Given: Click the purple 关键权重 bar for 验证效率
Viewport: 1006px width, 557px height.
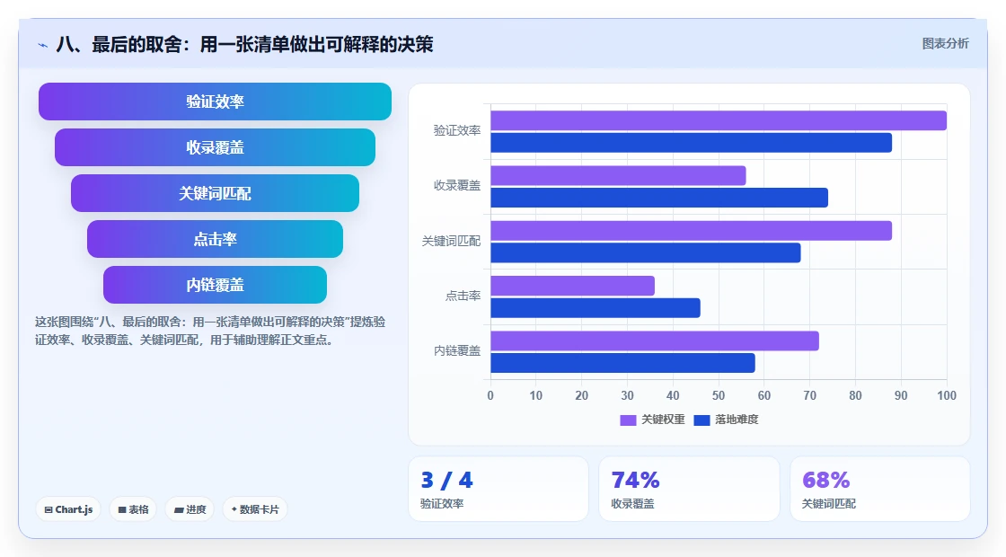Looking at the screenshot, I should point(719,120).
